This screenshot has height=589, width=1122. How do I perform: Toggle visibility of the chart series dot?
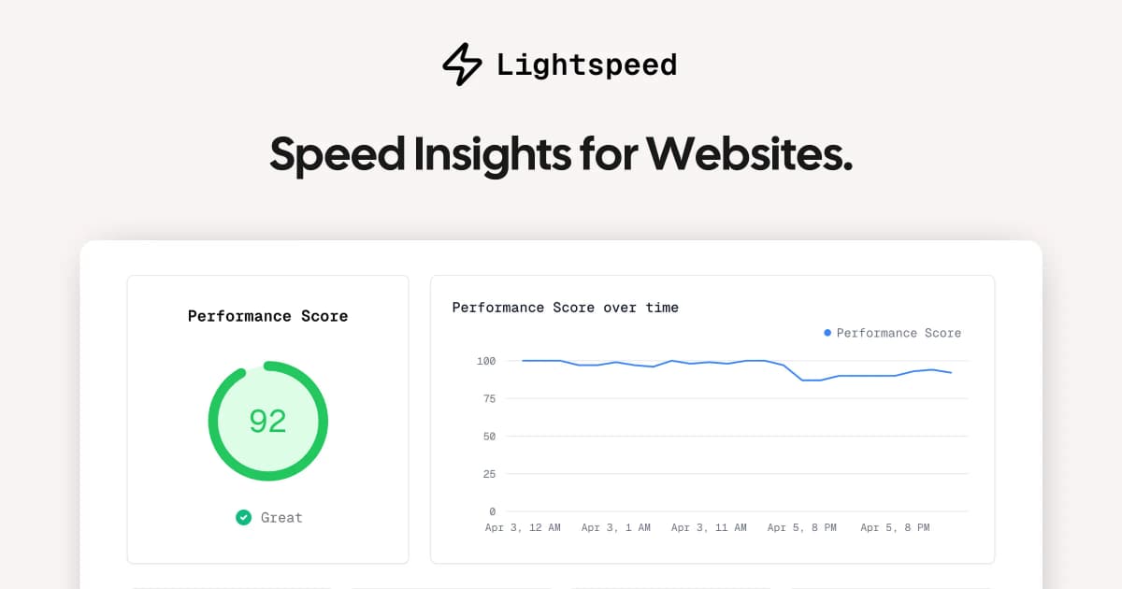(x=827, y=332)
